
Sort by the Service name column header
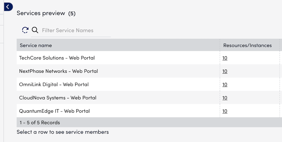point(36,45)
